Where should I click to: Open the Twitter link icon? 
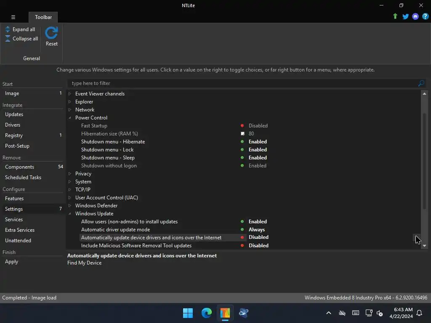pyautogui.click(x=405, y=16)
